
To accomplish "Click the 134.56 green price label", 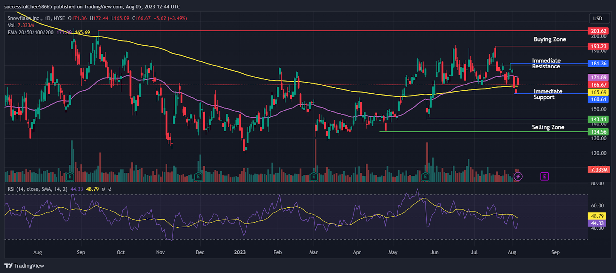I will pyautogui.click(x=599, y=132).
